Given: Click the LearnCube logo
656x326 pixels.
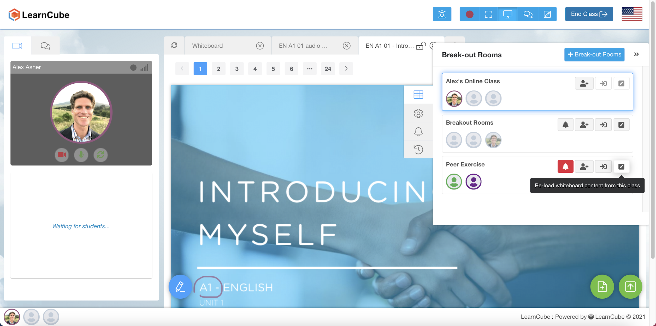Looking at the screenshot, I should 39,15.
